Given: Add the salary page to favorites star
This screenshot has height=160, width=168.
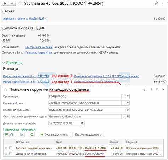Looking at the screenshot, I should coord(20,4).
